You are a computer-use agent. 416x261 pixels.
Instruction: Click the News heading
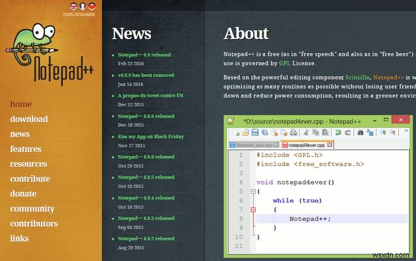click(x=131, y=34)
